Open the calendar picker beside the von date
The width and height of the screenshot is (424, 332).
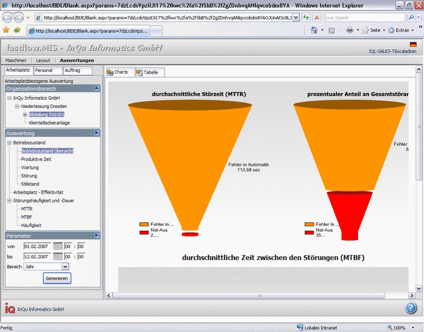click(x=58, y=246)
